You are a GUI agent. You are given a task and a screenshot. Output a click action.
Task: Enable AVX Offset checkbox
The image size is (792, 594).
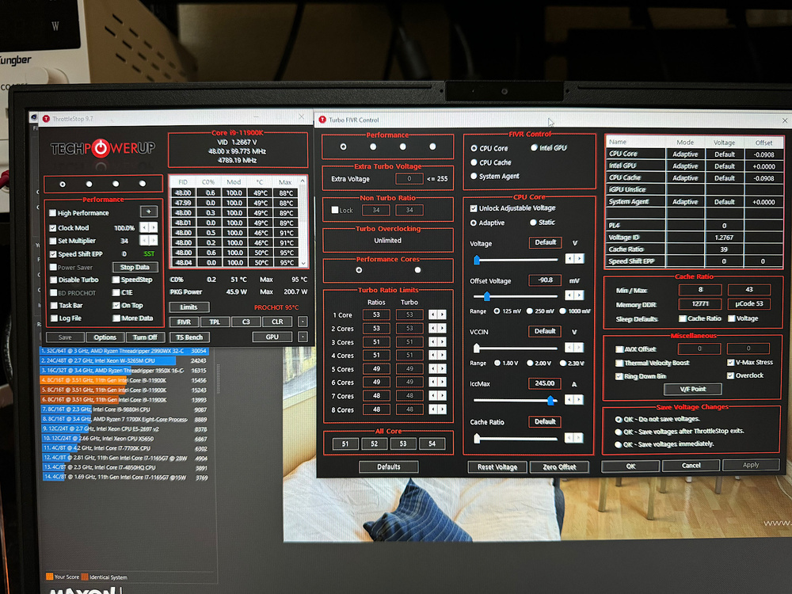point(619,349)
